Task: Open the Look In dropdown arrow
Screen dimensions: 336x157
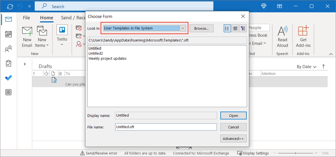Action: 183,28
